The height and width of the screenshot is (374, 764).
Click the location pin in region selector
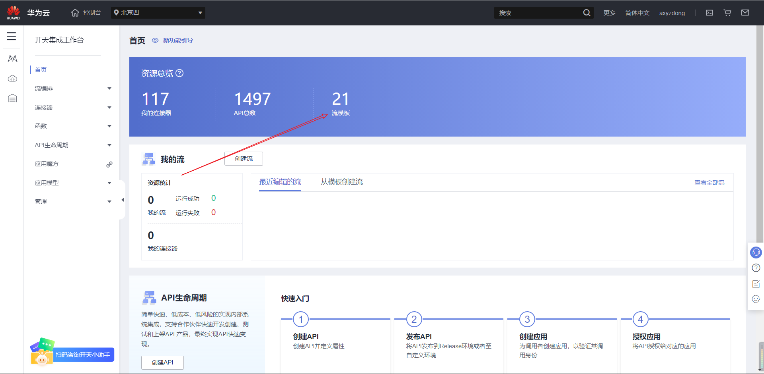[x=116, y=13]
